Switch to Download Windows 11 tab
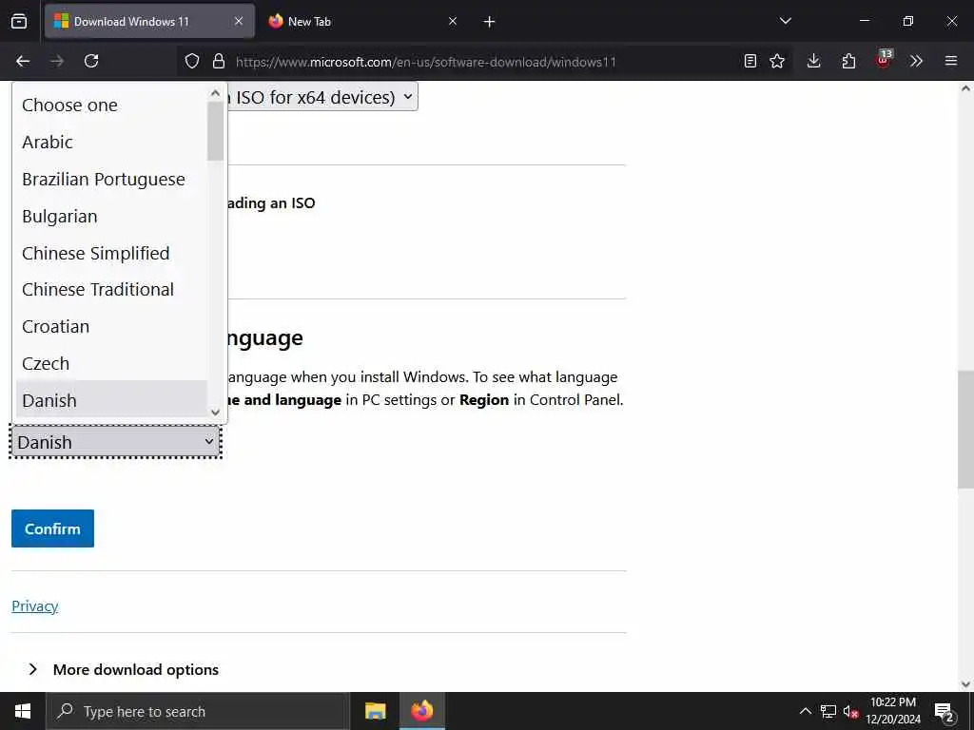This screenshot has width=974, height=730. pos(149,22)
